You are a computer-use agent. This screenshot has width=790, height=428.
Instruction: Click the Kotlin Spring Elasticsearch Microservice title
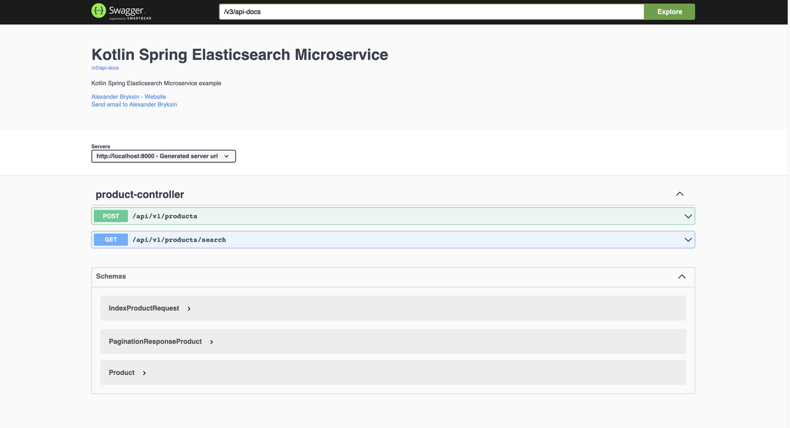point(239,54)
